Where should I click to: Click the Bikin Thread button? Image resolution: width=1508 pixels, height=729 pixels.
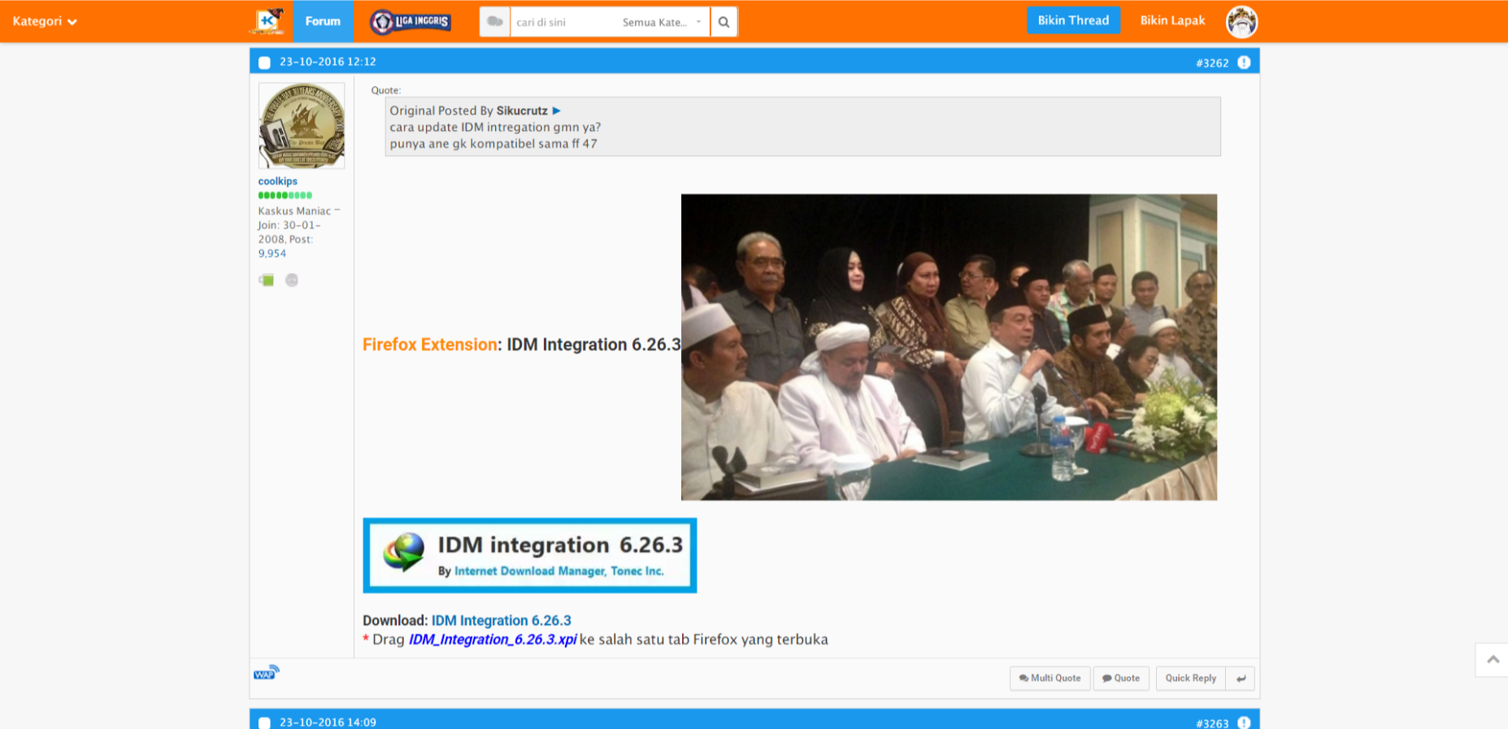1073,20
